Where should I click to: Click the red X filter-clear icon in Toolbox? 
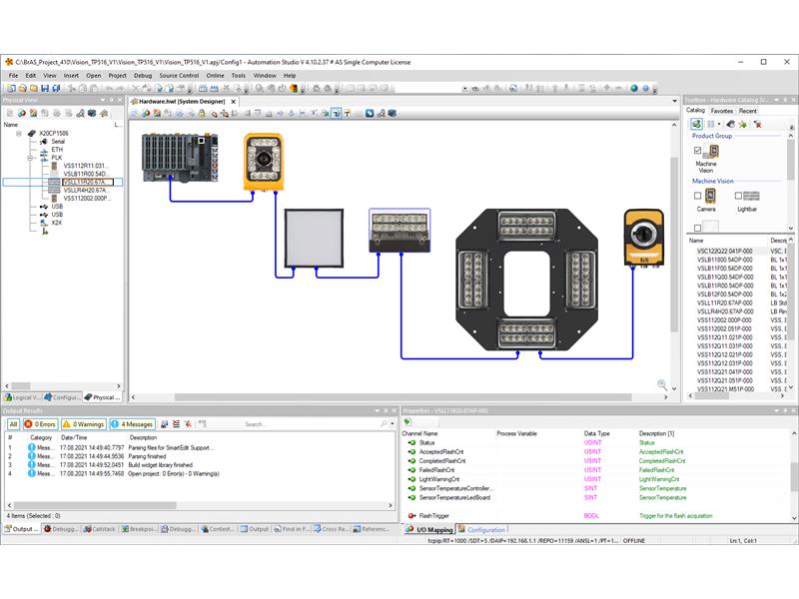[758, 124]
